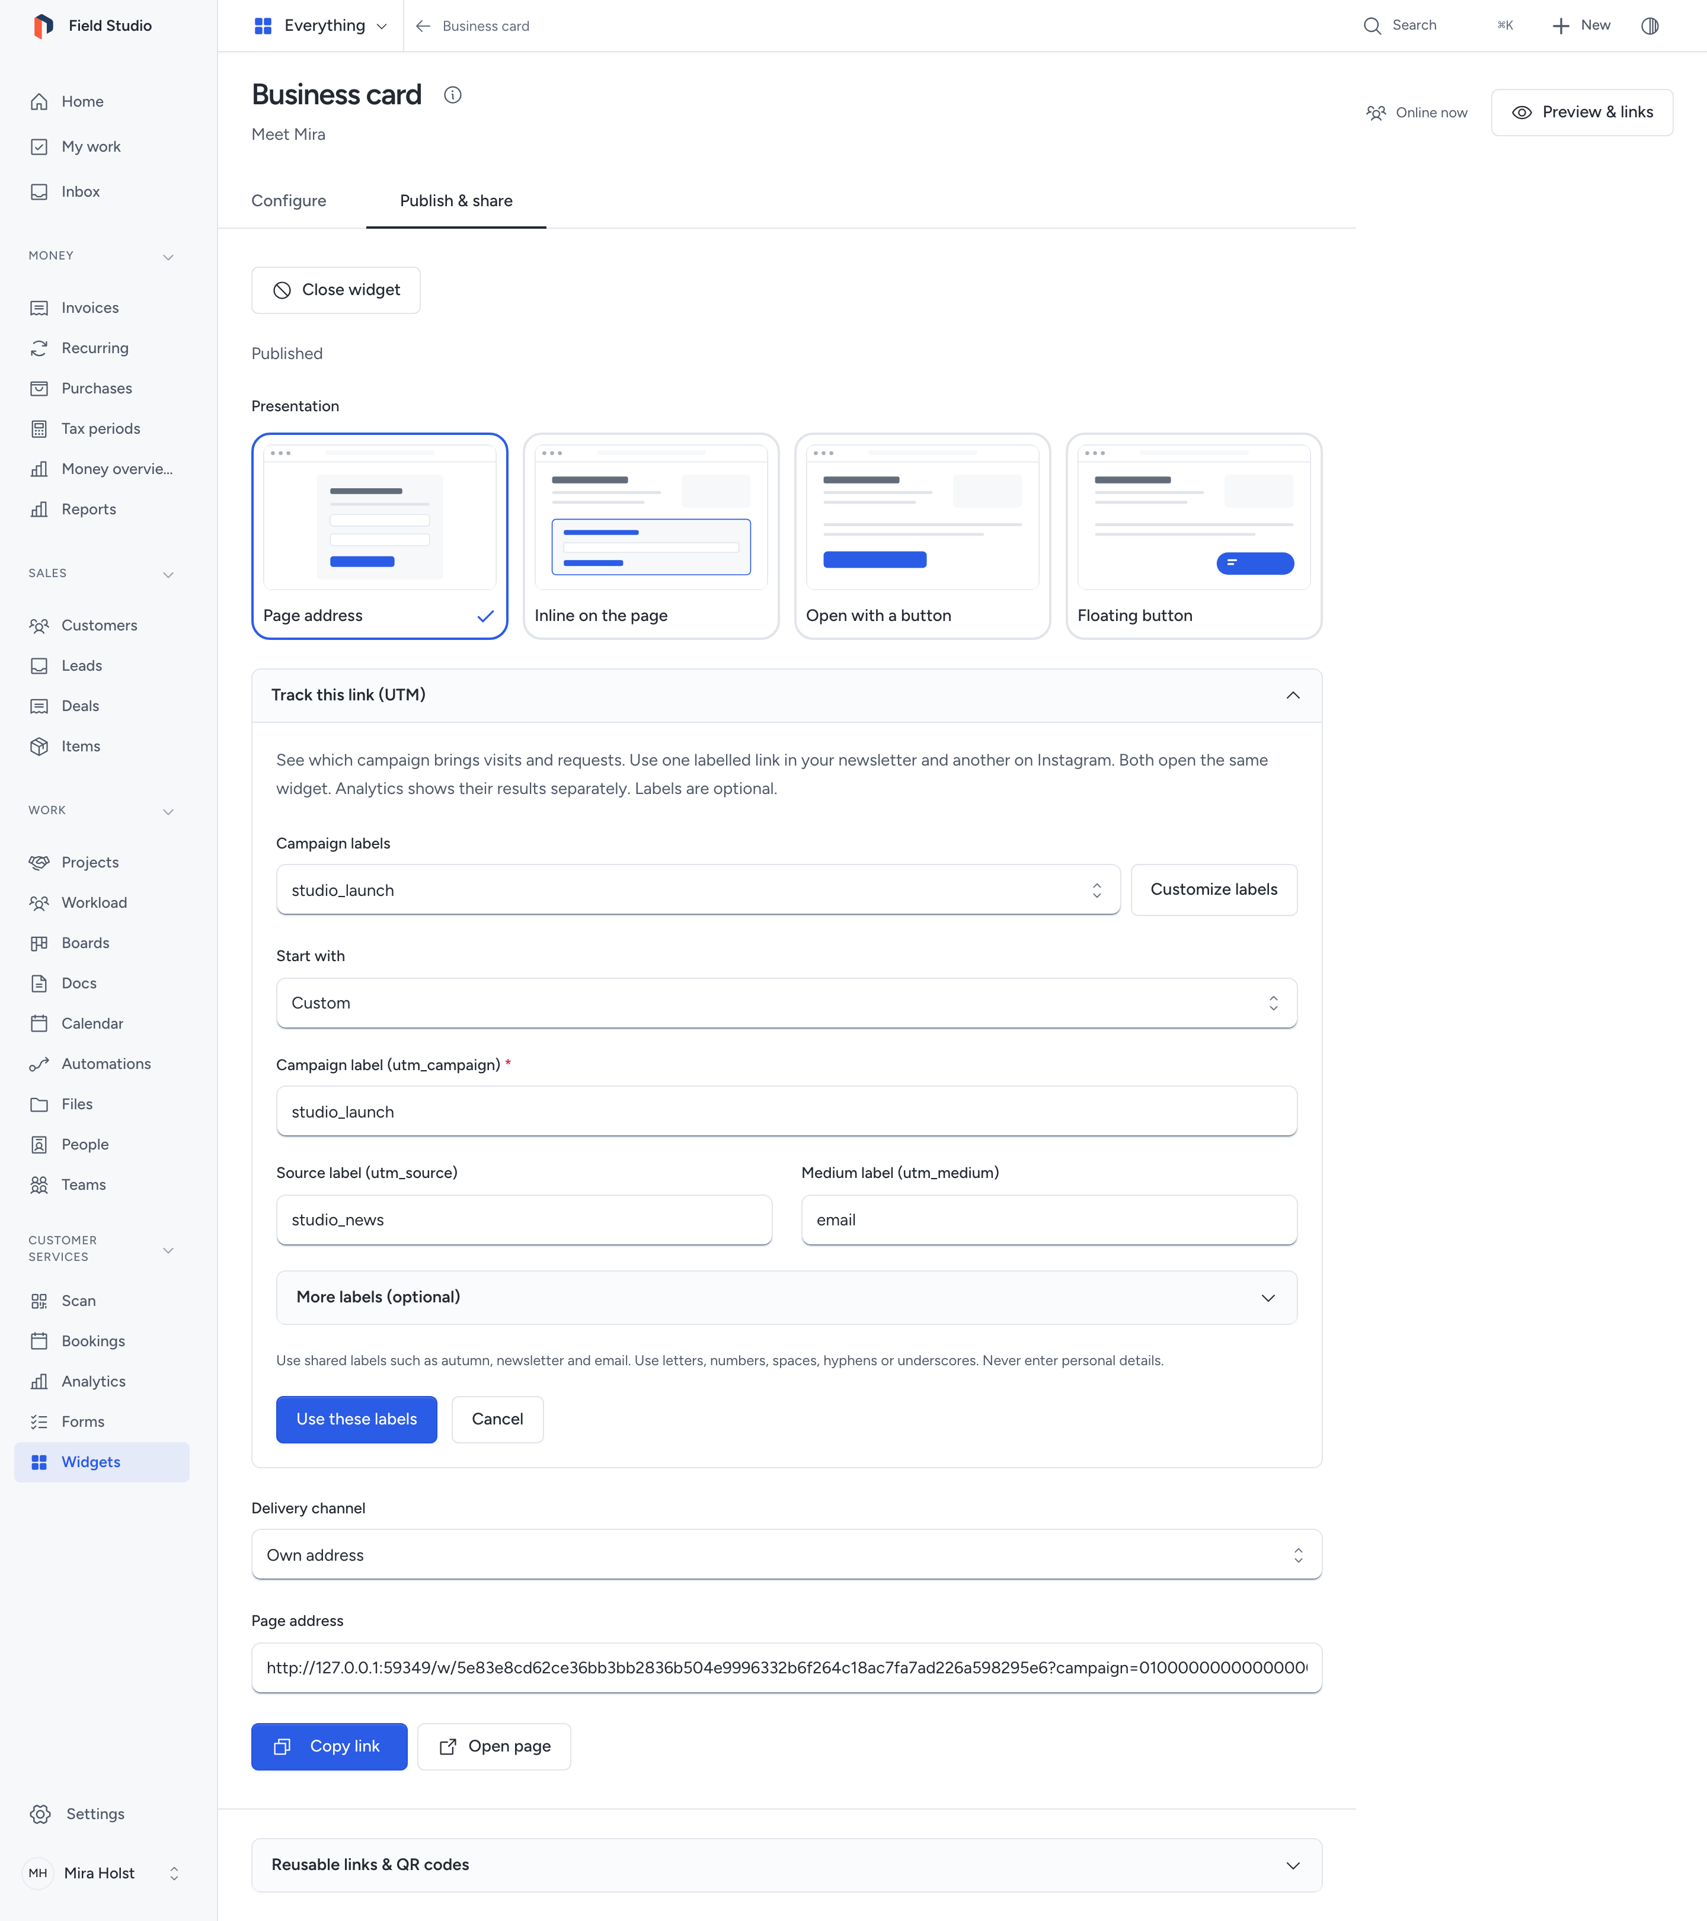This screenshot has height=1921, width=1707.
Task: Open the Delivery channel dropdown
Action: click(x=787, y=1554)
